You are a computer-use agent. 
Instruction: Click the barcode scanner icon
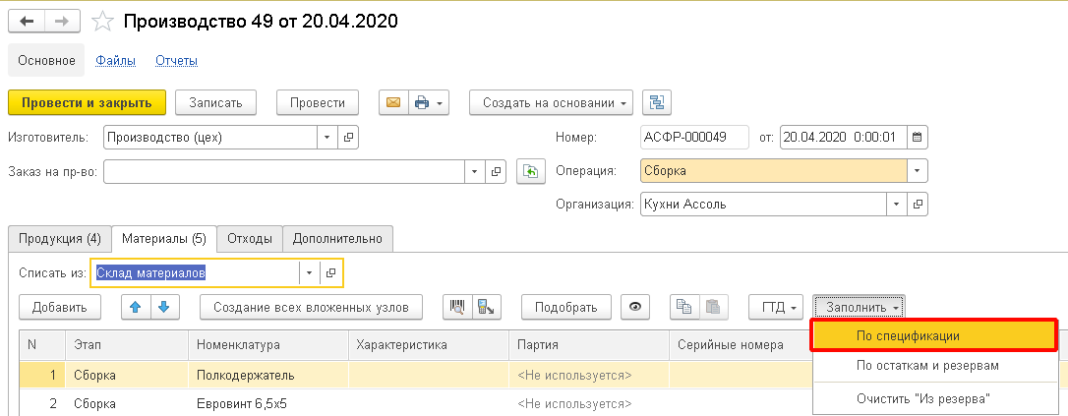pyautogui.click(x=457, y=307)
